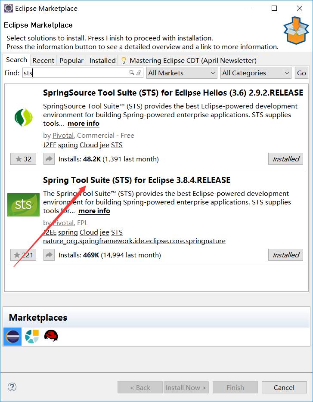The width and height of the screenshot is (313, 402).
Task: Share the Spring Tool Suite 3.8.4 entry
Action: click(x=49, y=255)
